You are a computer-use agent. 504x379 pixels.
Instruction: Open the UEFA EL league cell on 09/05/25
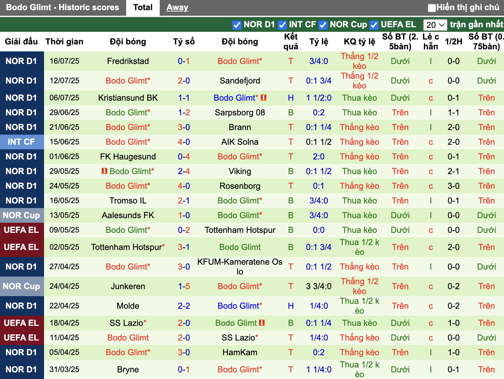22,230
